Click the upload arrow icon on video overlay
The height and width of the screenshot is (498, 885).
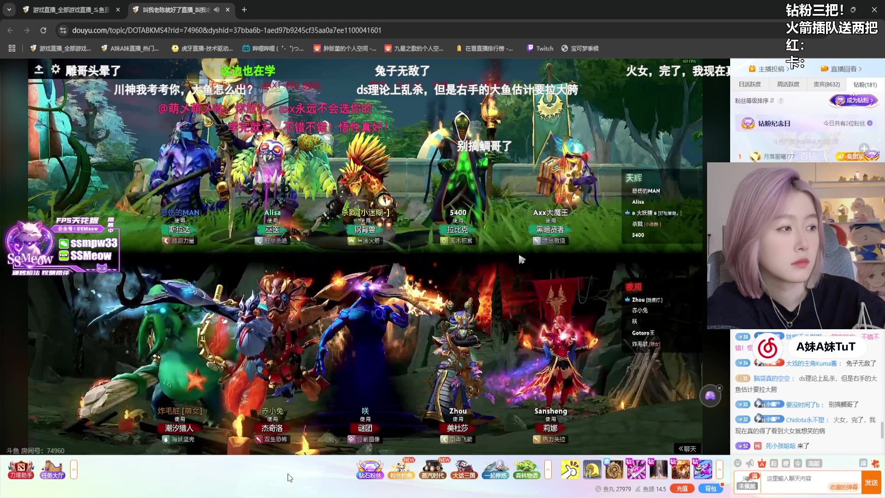tap(39, 70)
